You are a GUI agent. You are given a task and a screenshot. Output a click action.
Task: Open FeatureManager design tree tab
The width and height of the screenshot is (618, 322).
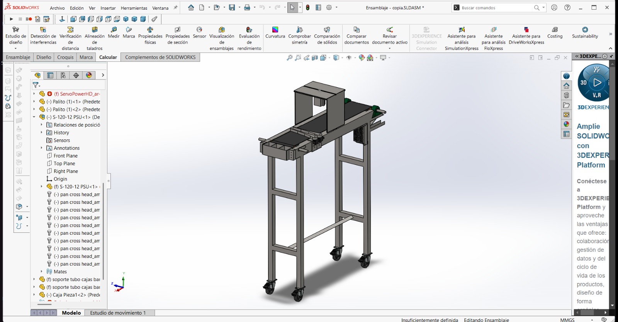(x=37, y=75)
